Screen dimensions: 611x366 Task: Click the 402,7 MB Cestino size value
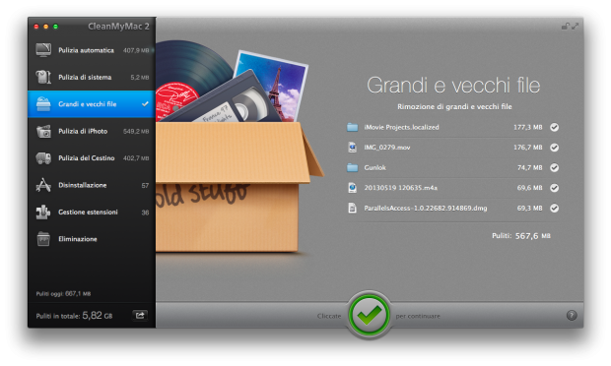pyautogui.click(x=136, y=158)
